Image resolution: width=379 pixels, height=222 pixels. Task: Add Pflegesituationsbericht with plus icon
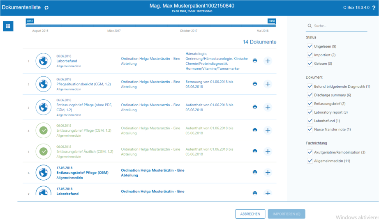(268, 84)
